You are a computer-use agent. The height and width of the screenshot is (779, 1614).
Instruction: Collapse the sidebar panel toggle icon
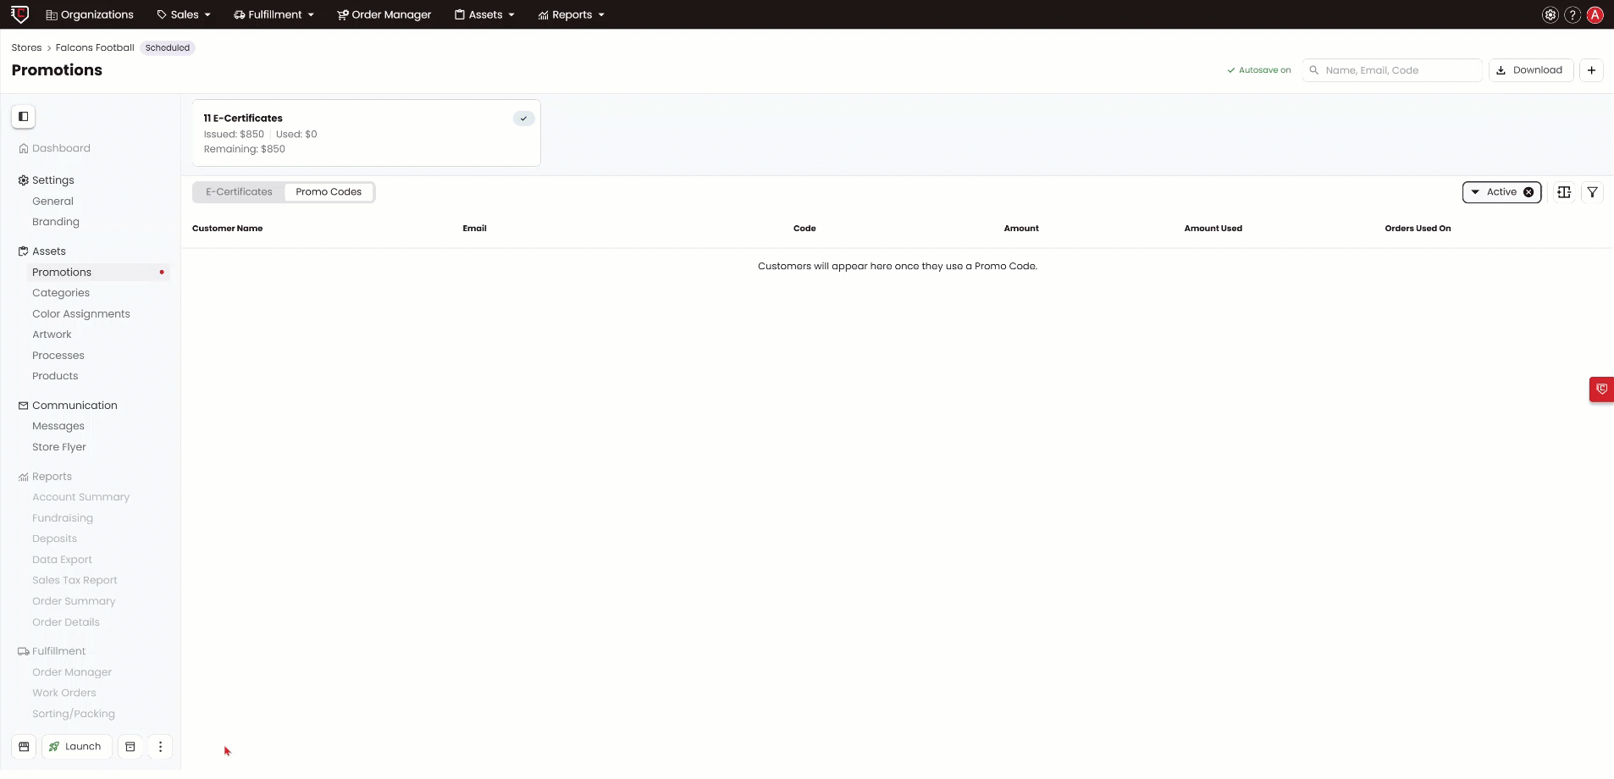(24, 117)
